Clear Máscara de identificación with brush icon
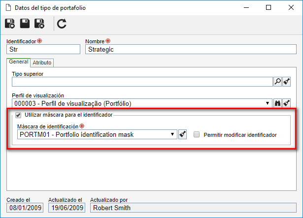Screen dimensions: 303x218 tap(183, 134)
